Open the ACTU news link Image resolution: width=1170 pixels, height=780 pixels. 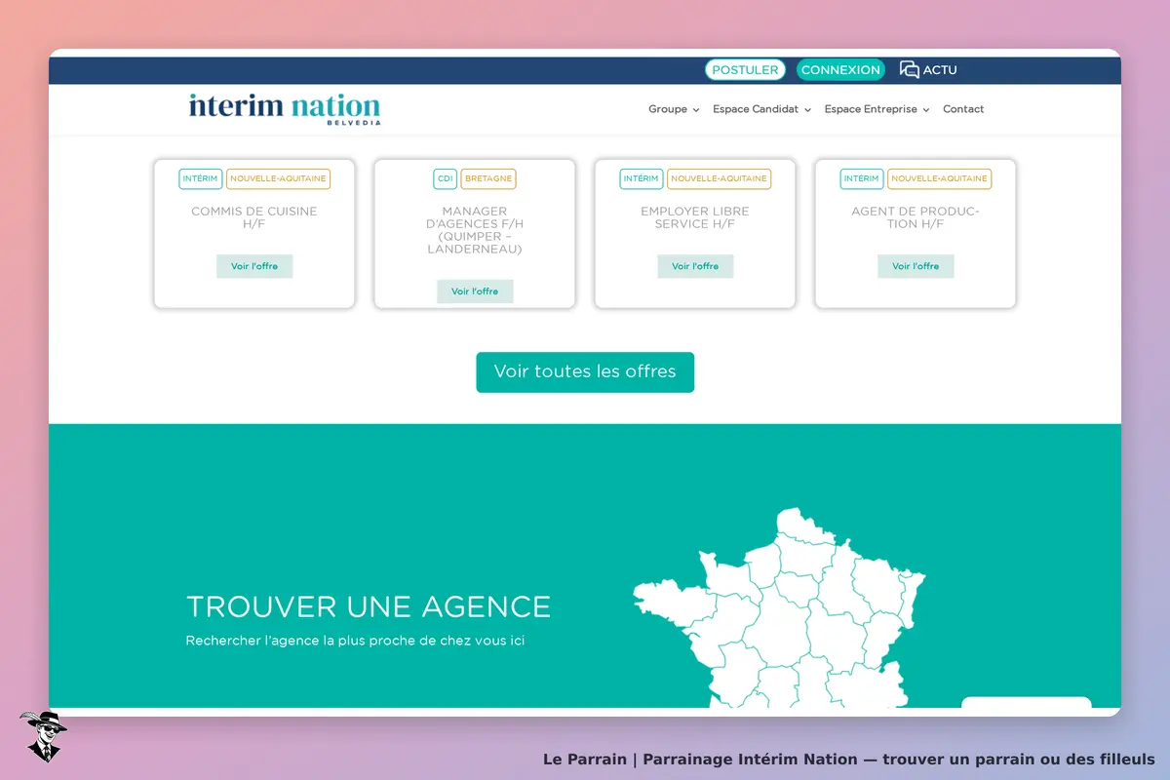pyautogui.click(x=940, y=70)
